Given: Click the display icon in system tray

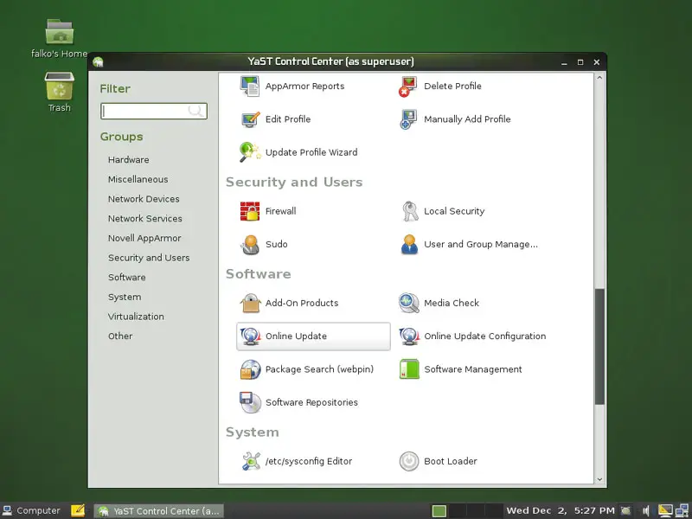Looking at the screenshot, I should pos(665,510).
